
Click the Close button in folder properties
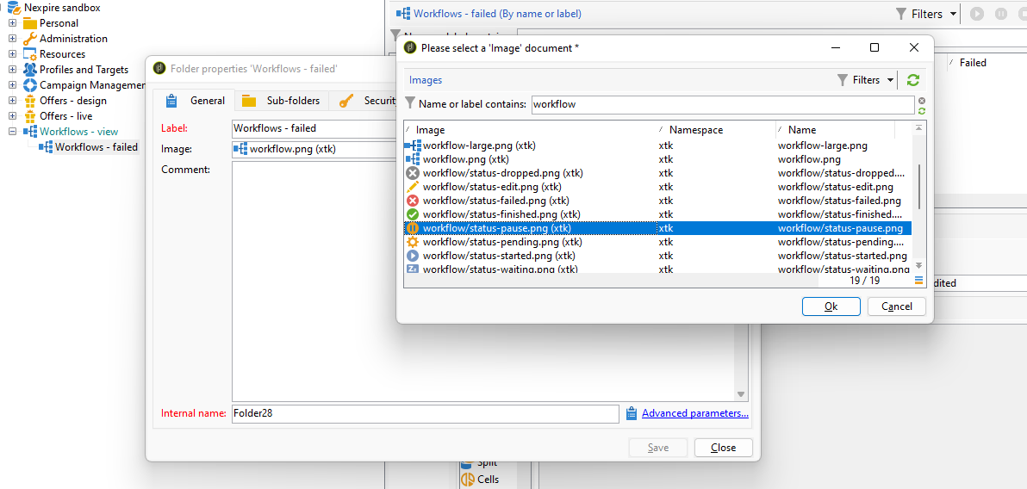click(723, 448)
